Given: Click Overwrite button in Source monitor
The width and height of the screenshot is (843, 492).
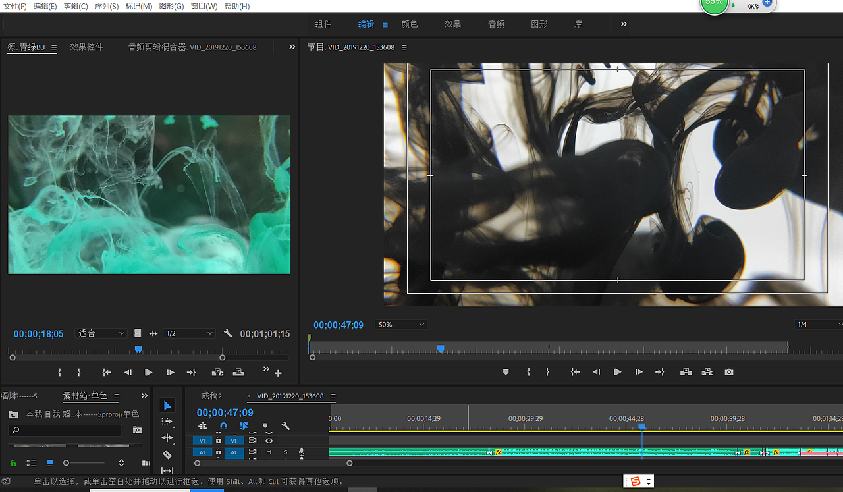Looking at the screenshot, I should pyautogui.click(x=238, y=373).
